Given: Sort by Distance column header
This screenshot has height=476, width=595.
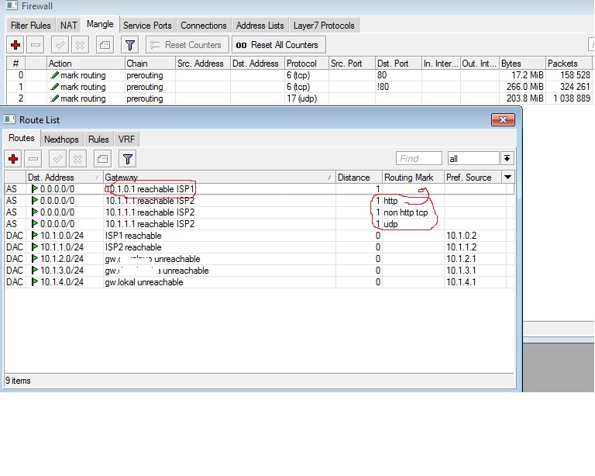Looking at the screenshot, I should (x=359, y=178).
